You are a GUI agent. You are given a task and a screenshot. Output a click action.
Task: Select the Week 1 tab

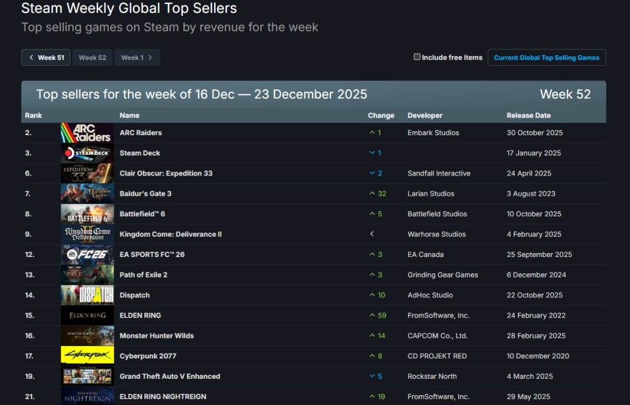coord(133,57)
